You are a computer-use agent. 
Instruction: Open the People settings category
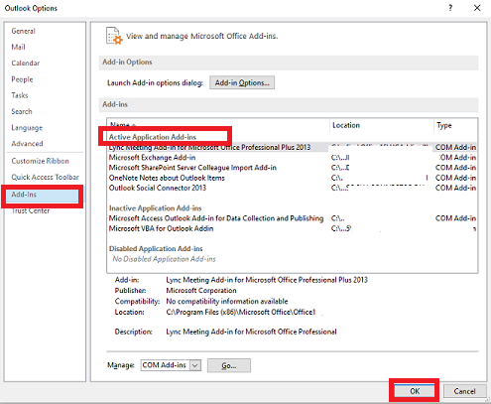point(22,79)
